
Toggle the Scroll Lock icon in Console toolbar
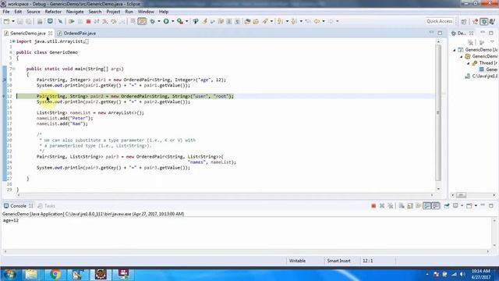coord(410,206)
